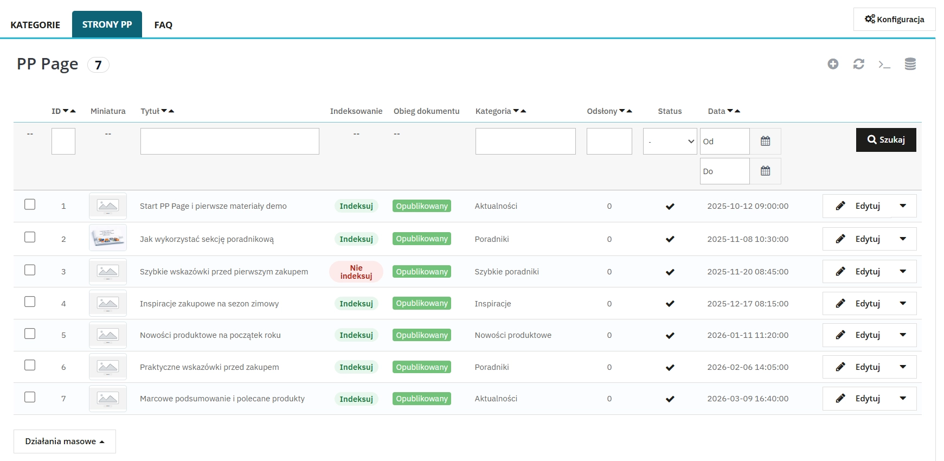
Task: Select checkbox for row ID 7
Action: 30,397
